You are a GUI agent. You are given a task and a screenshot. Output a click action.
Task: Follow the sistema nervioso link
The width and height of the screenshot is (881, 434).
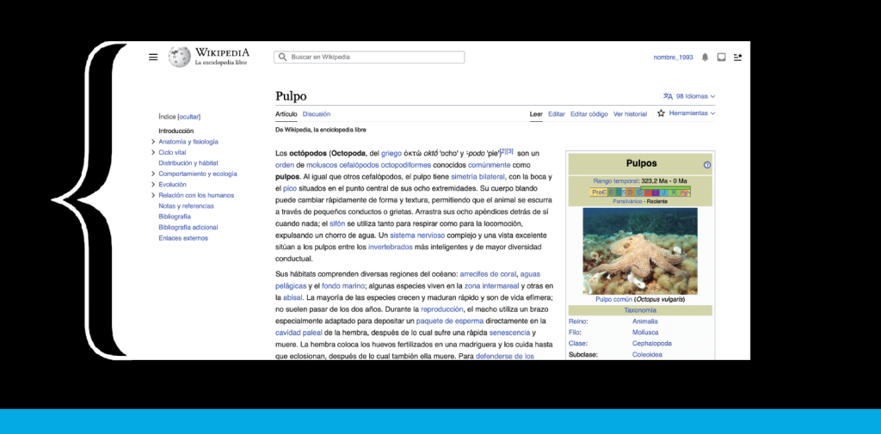click(x=417, y=235)
